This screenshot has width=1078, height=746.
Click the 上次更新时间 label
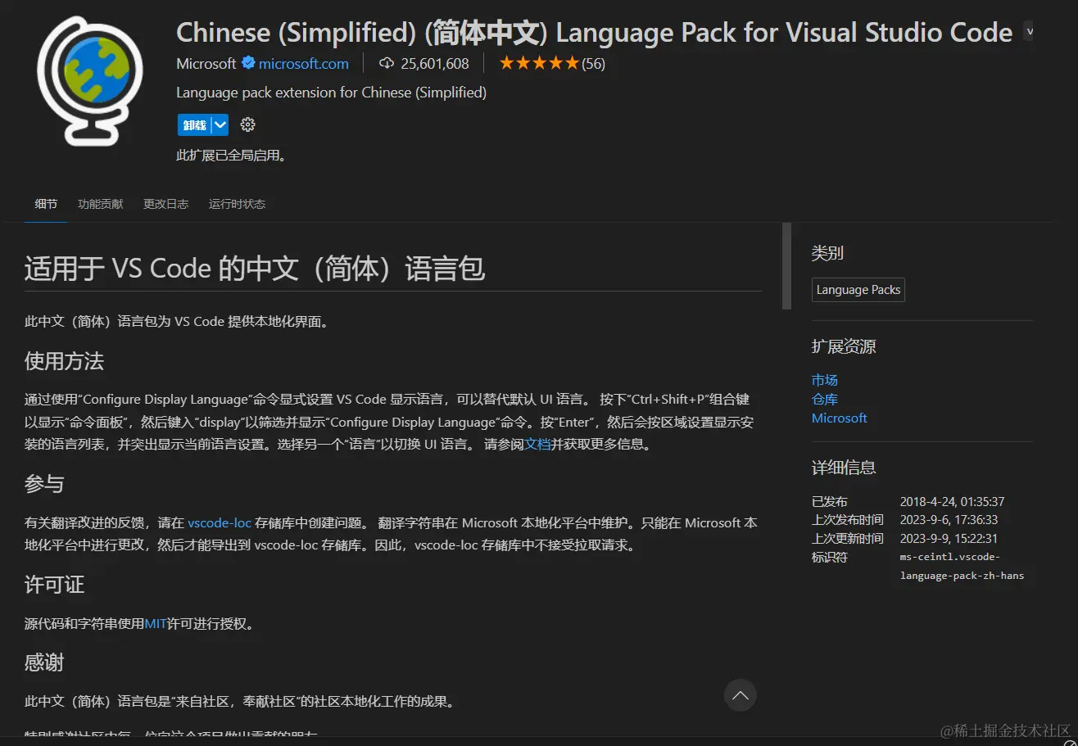click(848, 539)
